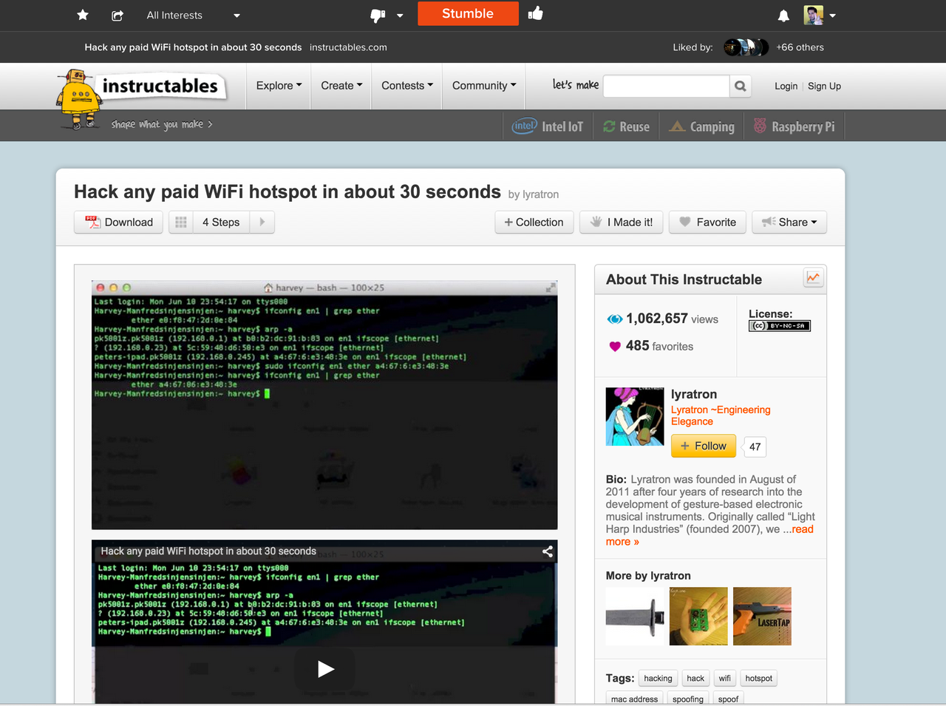Download the instructable as PDF
The image size is (946, 706).
click(118, 223)
